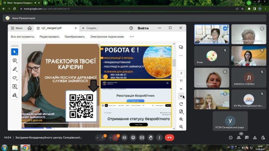Click the Войти sign-in button

point(143,28)
